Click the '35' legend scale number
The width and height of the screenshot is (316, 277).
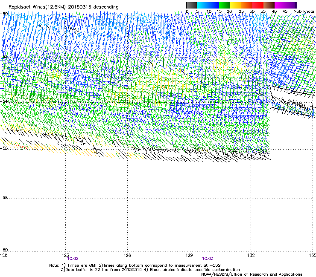(263, 12)
